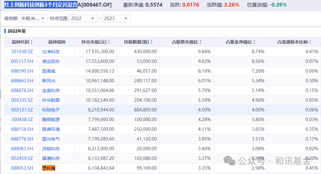
Task: Click the 最新净值 0.5574 value
Action: [x=154, y=5]
